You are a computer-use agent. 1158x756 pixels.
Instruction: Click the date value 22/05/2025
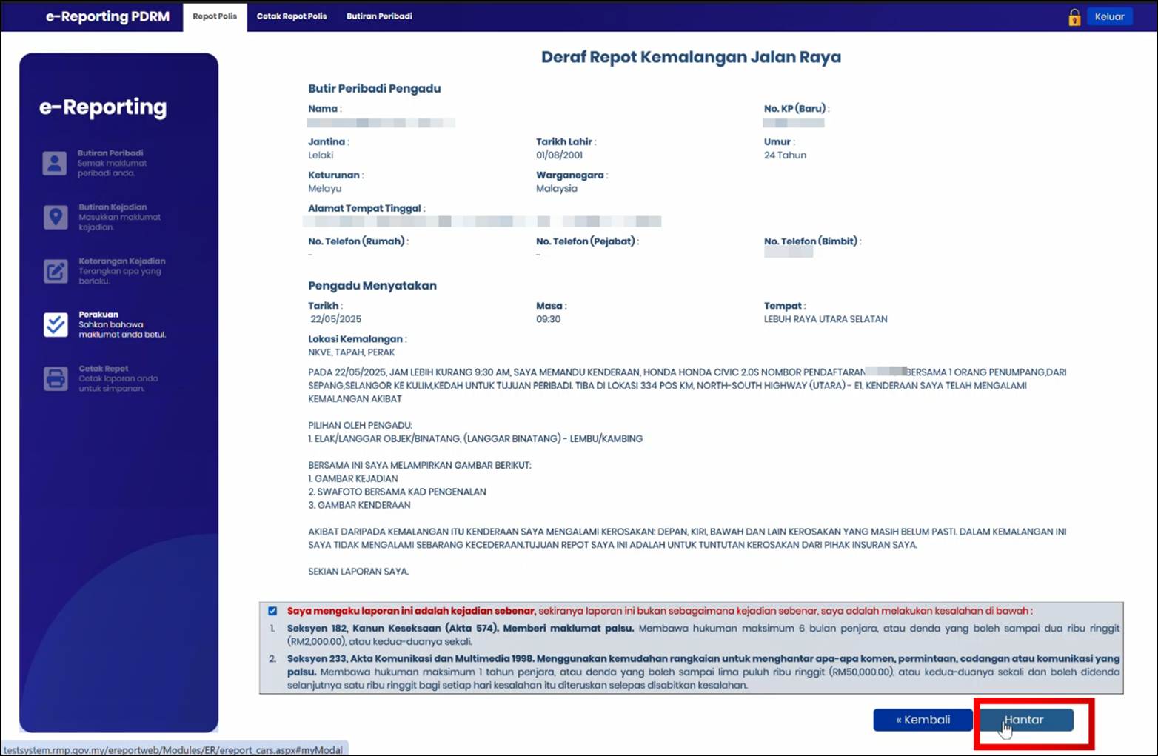336,319
